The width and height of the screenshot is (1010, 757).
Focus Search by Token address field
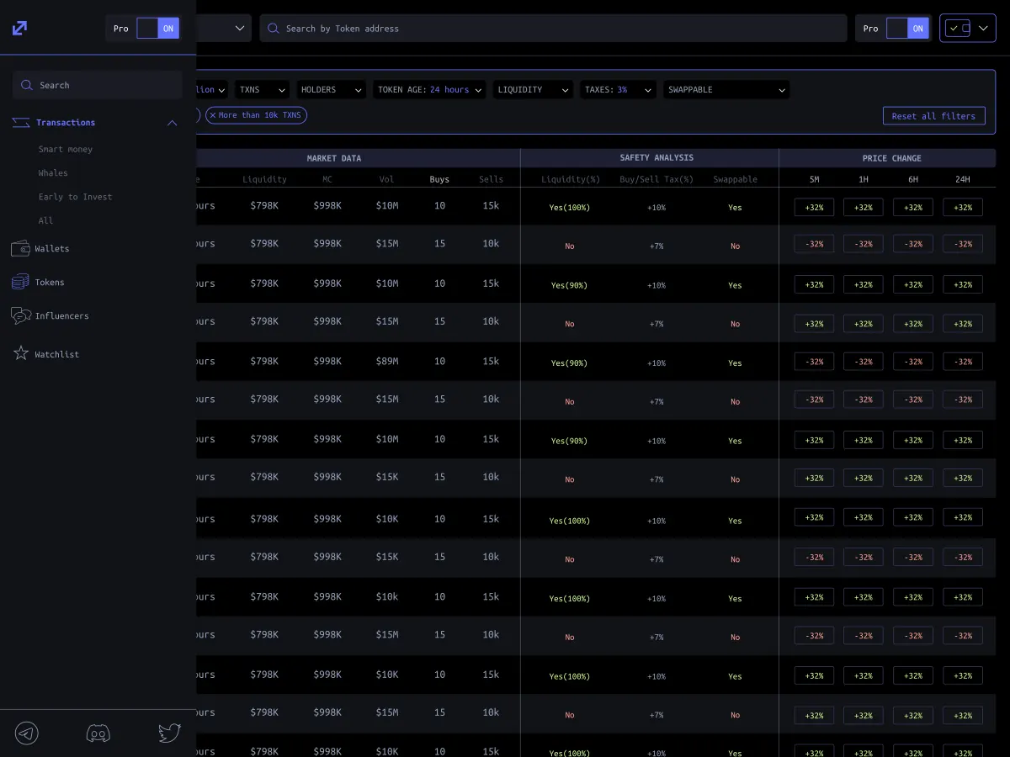click(553, 29)
